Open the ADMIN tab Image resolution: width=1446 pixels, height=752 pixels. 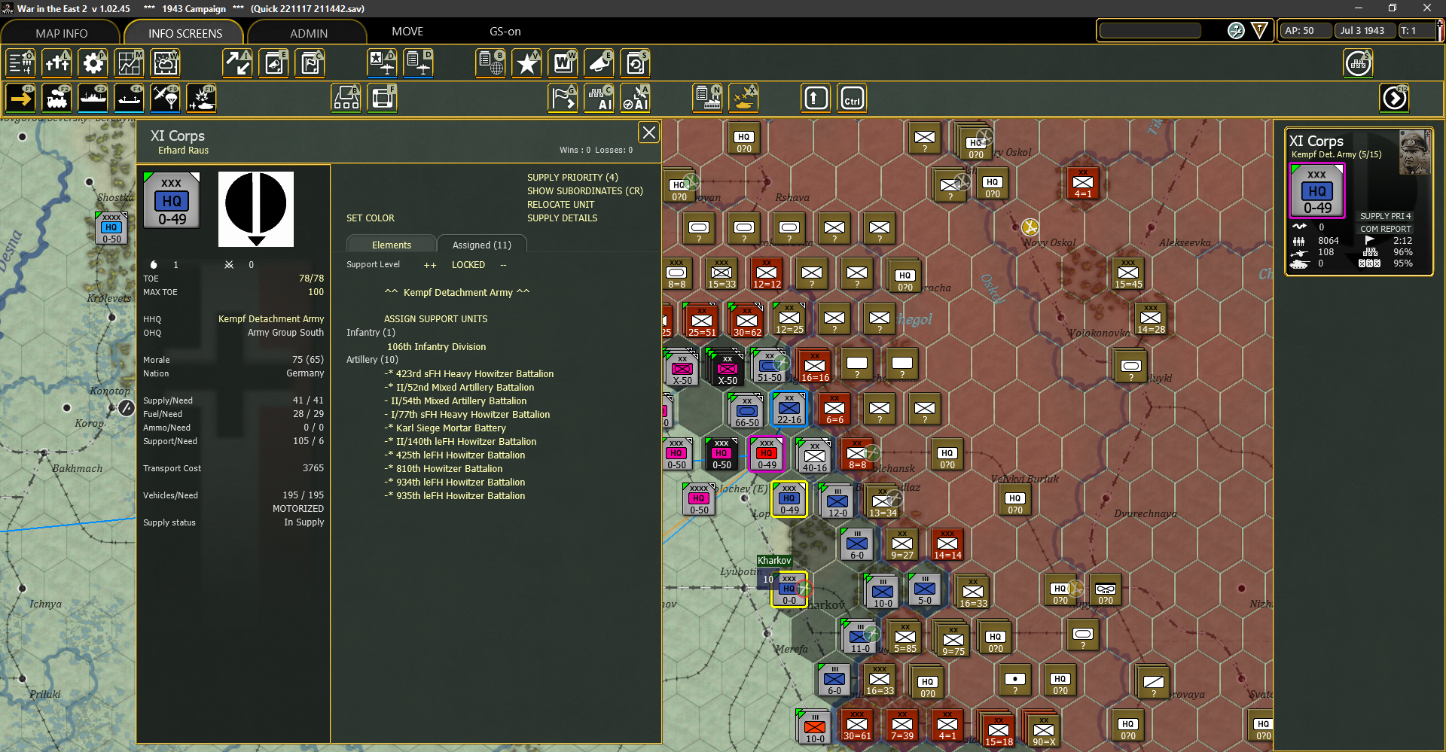(x=309, y=33)
